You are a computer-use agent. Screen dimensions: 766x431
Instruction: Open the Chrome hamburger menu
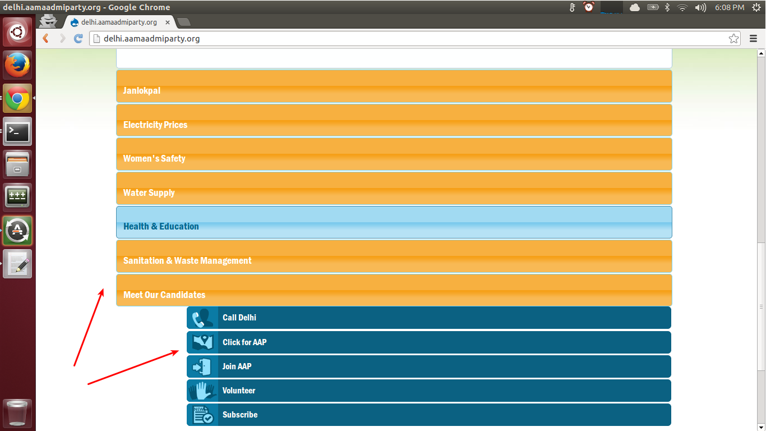click(x=753, y=38)
